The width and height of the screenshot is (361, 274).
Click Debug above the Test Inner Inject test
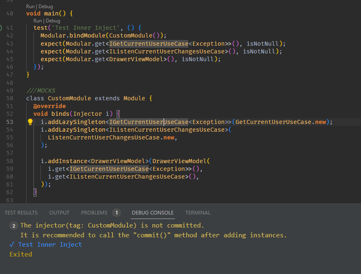pyautogui.click(x=53, y=20)
